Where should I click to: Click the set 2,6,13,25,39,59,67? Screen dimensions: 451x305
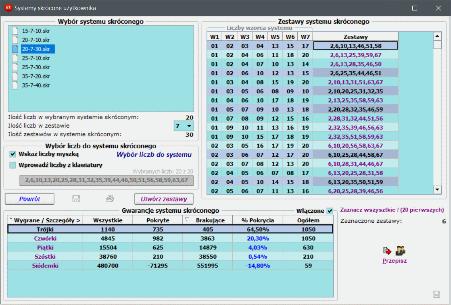click(x=355, y=55)
